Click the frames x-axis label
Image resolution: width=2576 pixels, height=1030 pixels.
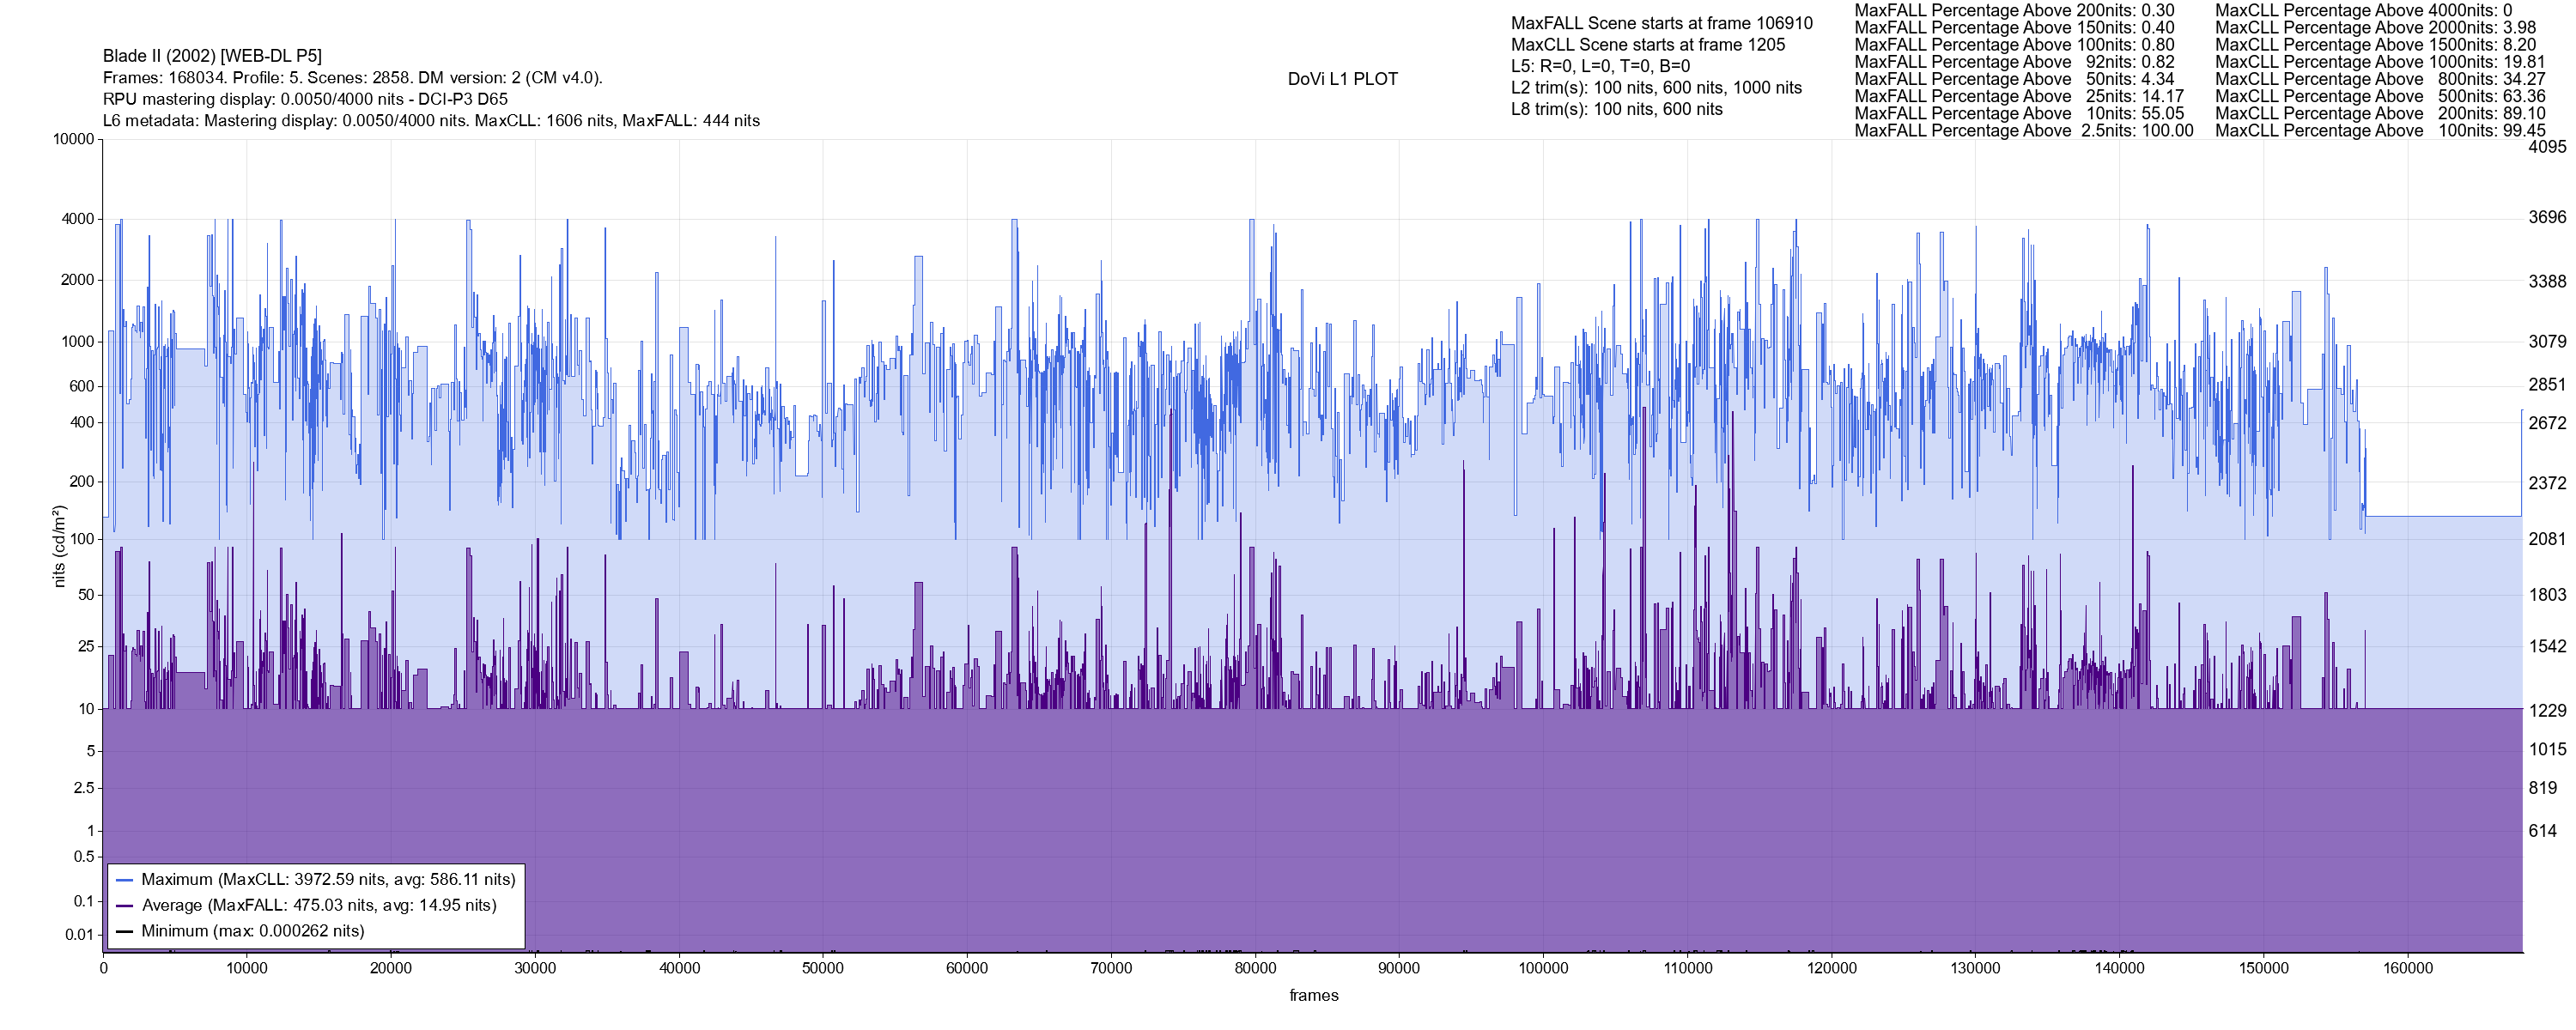click(x=1313, y=995)
